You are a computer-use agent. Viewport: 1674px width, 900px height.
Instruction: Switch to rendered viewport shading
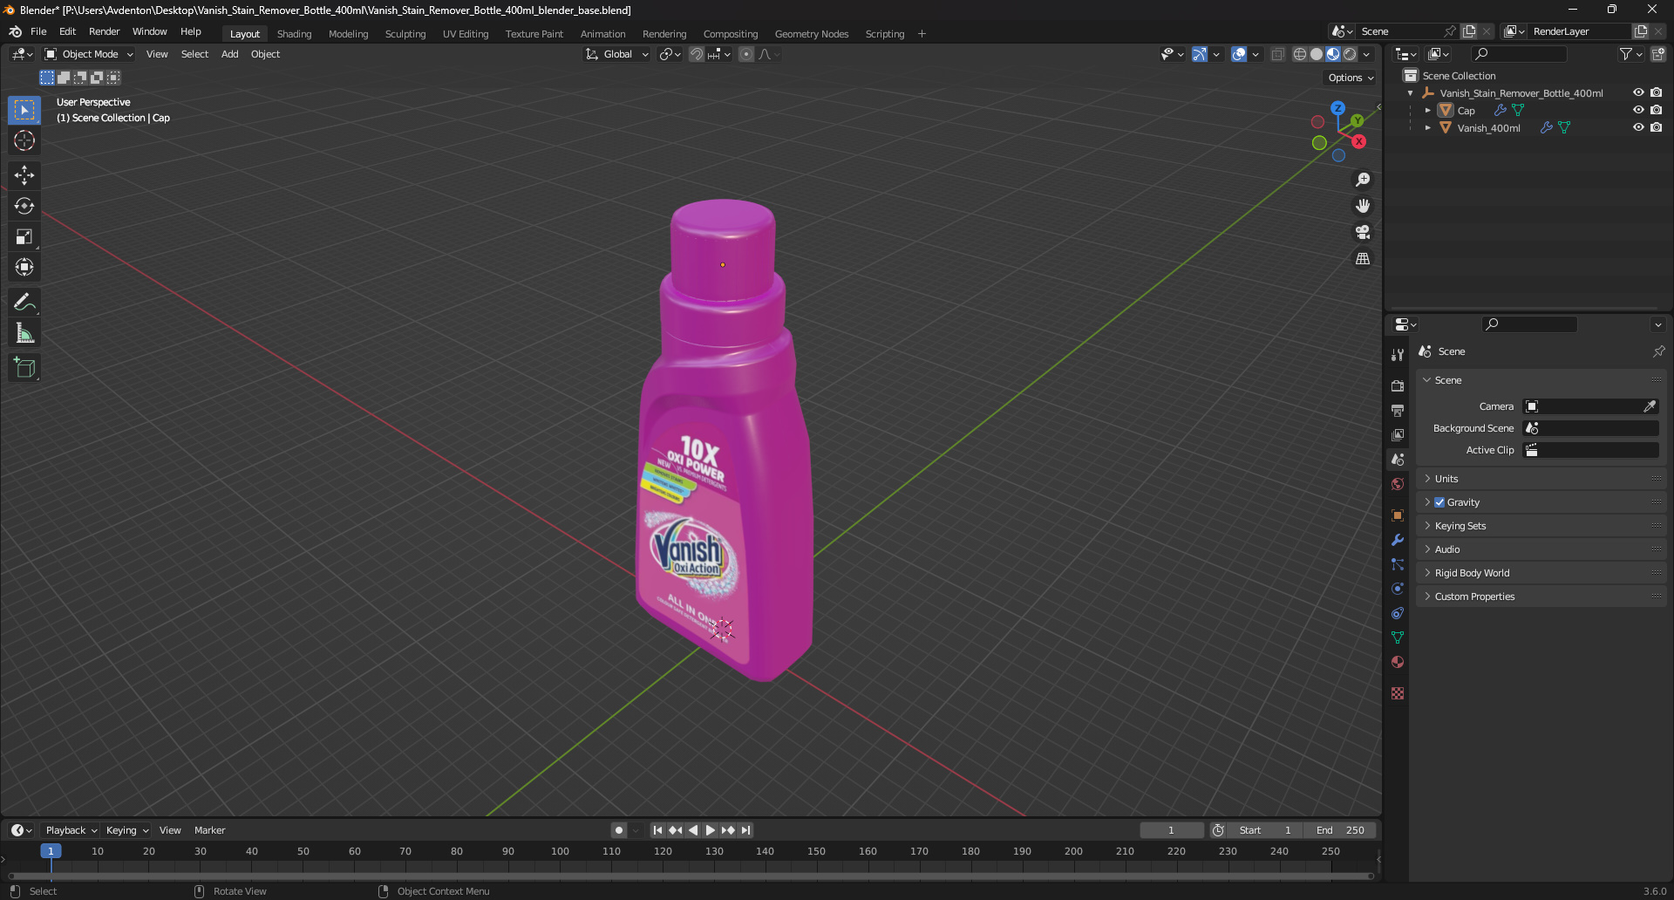(x=1350, y=54)
